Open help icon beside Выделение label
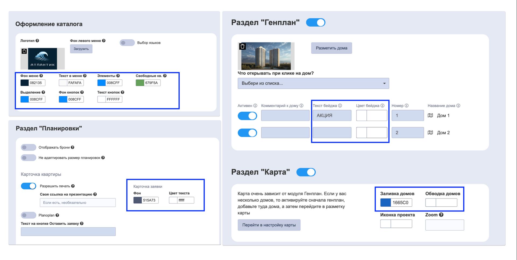The height and width of the screenshot is (260, 517). tap(43, 92)
